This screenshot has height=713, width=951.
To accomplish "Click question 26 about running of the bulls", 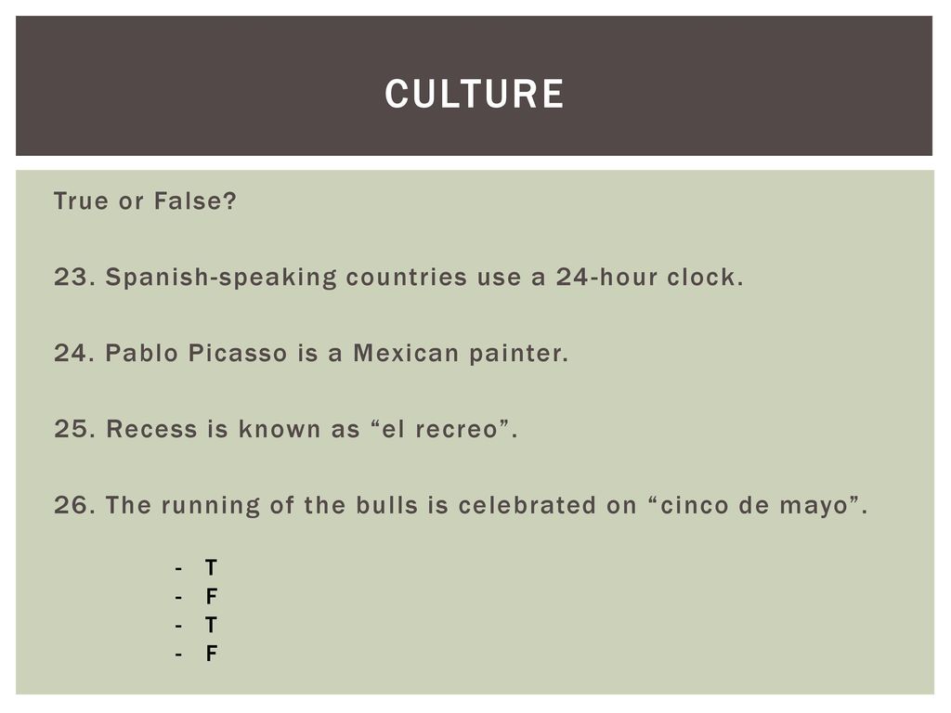I will [461, 505].
